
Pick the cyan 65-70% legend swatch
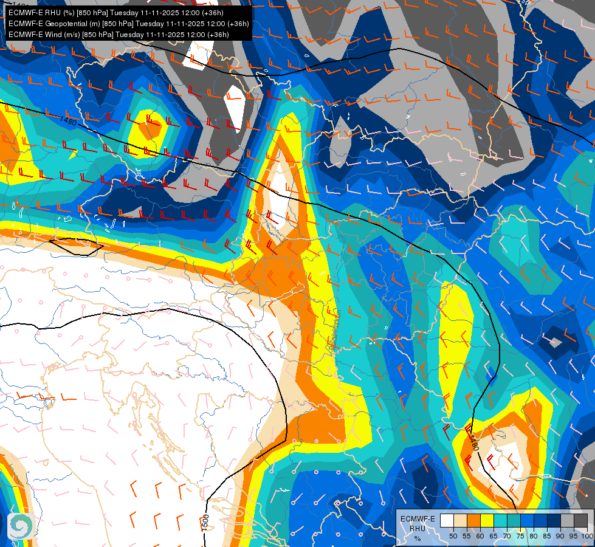501,520
